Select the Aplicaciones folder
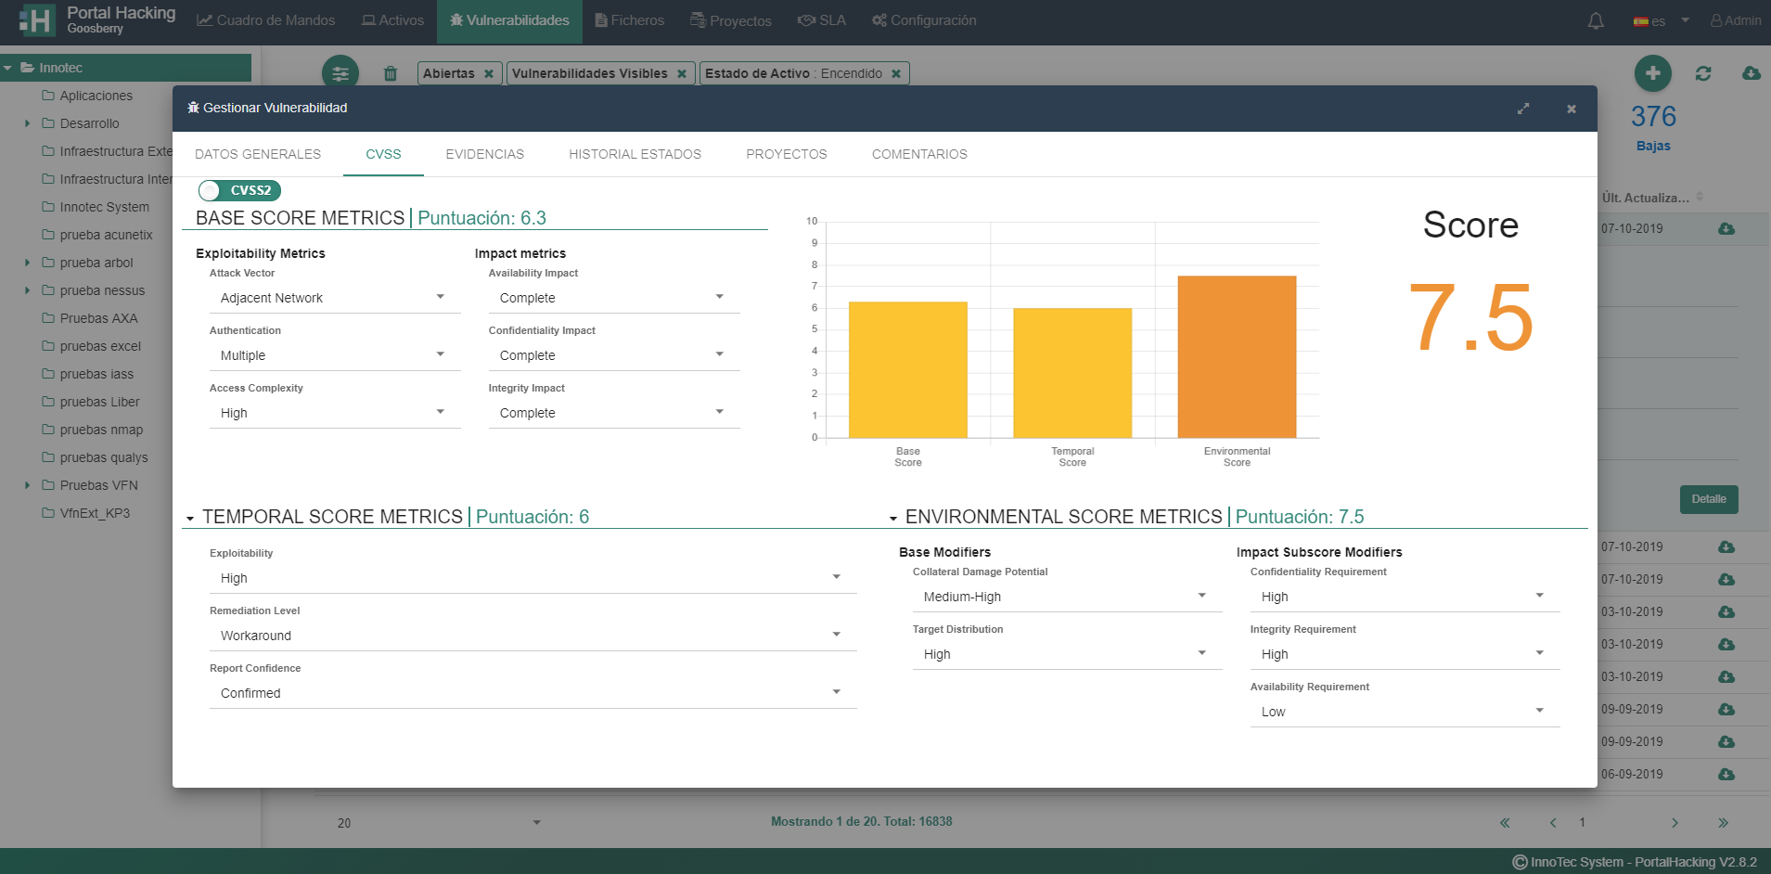 click(x=96, y=96)
